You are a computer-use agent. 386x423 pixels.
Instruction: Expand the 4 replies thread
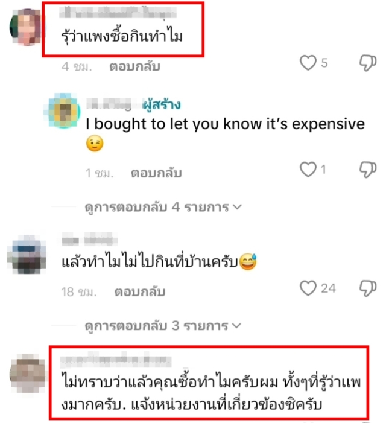coord(163,207)
